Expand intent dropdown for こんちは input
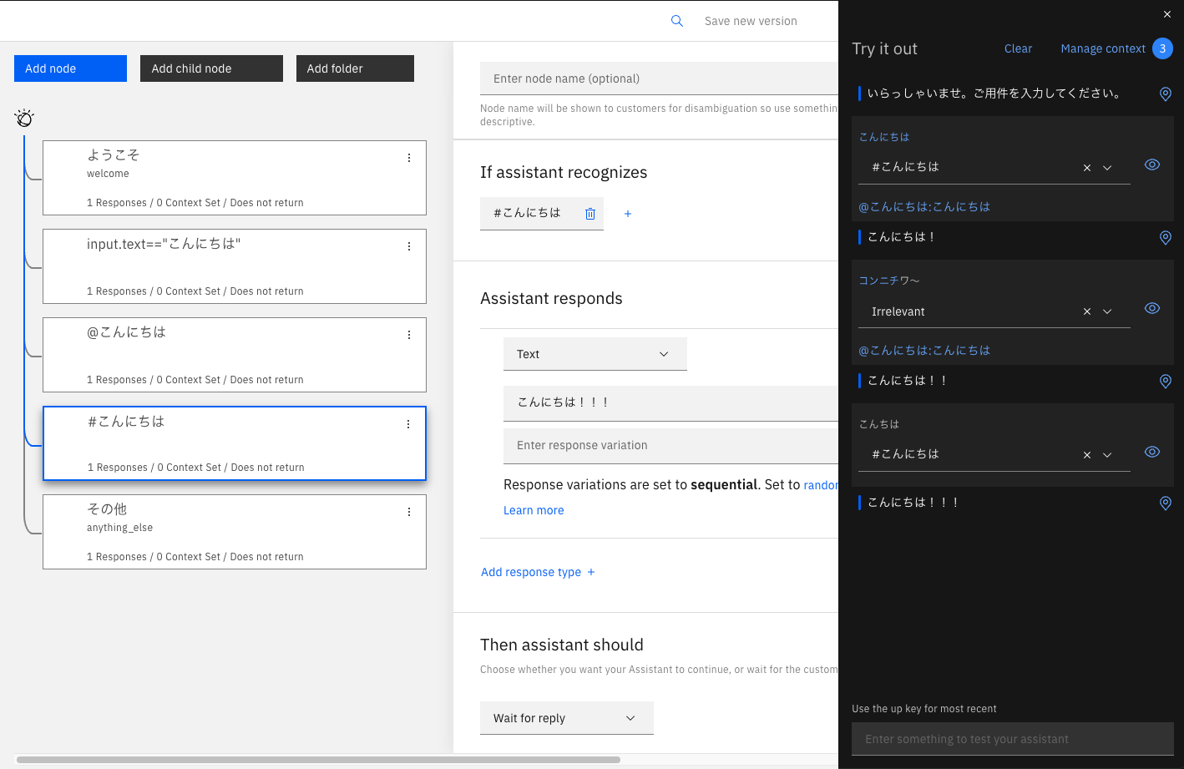This screenshot has height=769, width=1184. [x=1107, y=455]
